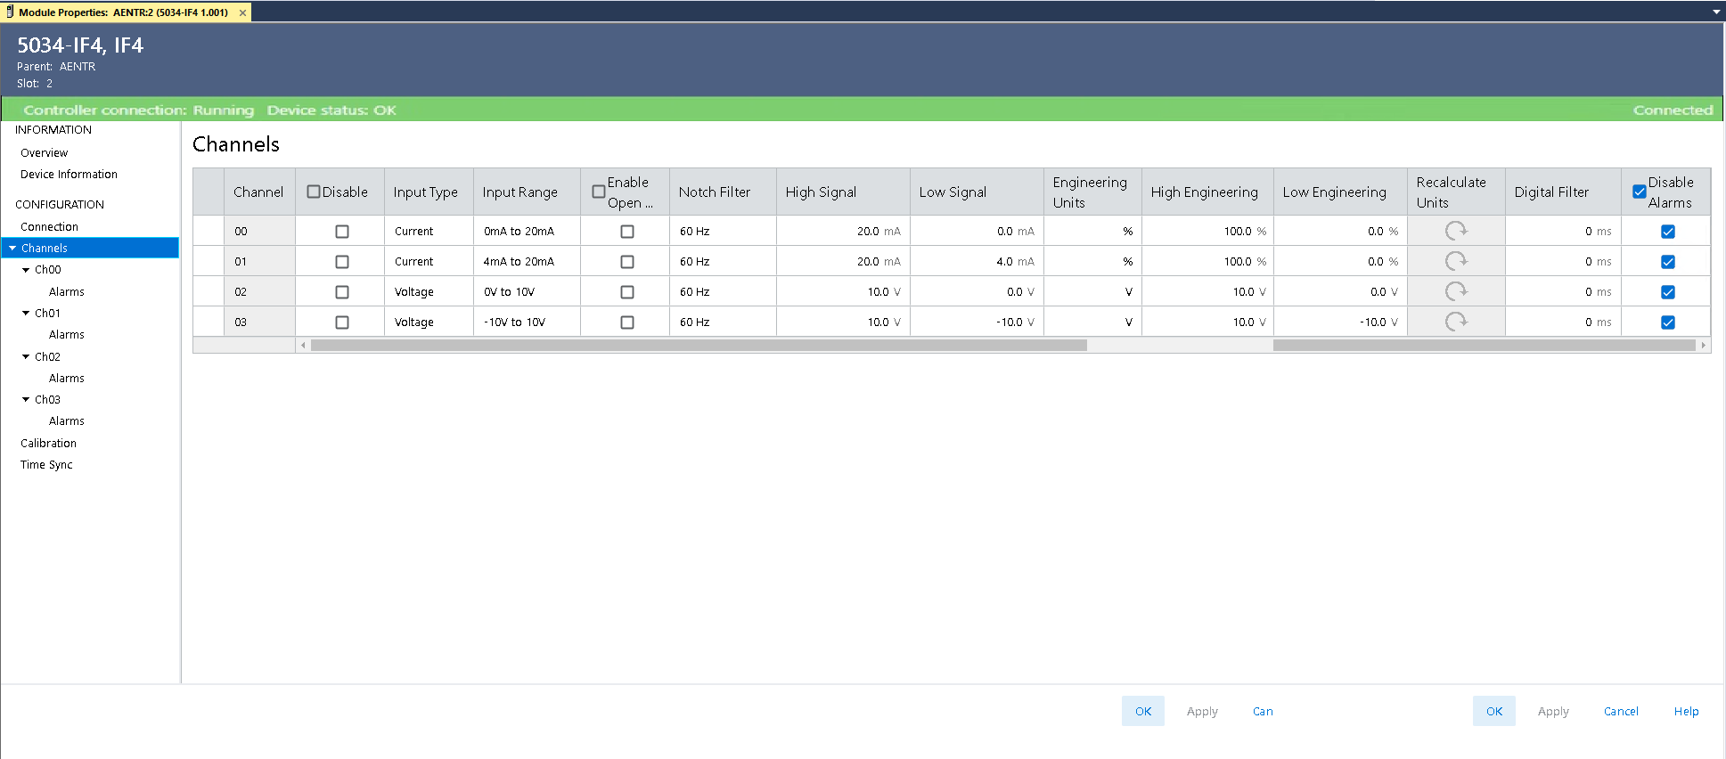Toggle Enable Open Wire header checkbox
This screenshot has width=1726, height=759.
pyautogui.click(x=599, y=192)
